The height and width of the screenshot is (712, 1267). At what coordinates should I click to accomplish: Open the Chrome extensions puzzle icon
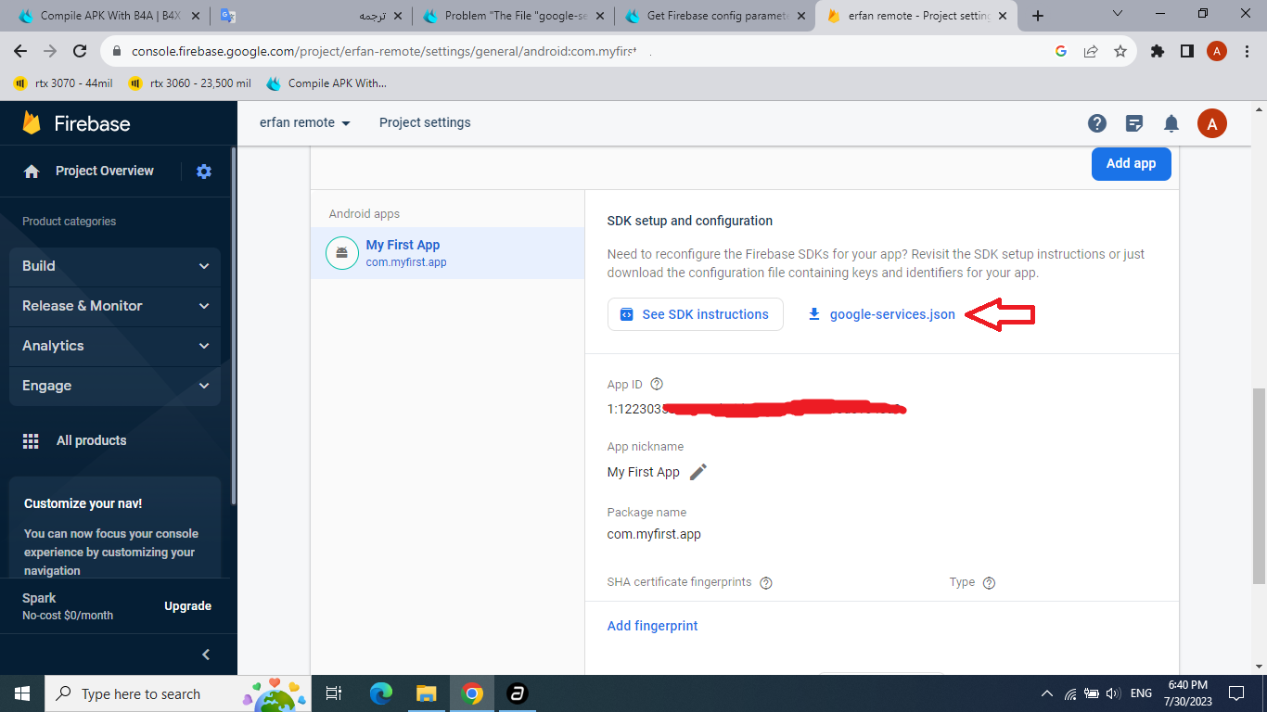point(1158,52)
